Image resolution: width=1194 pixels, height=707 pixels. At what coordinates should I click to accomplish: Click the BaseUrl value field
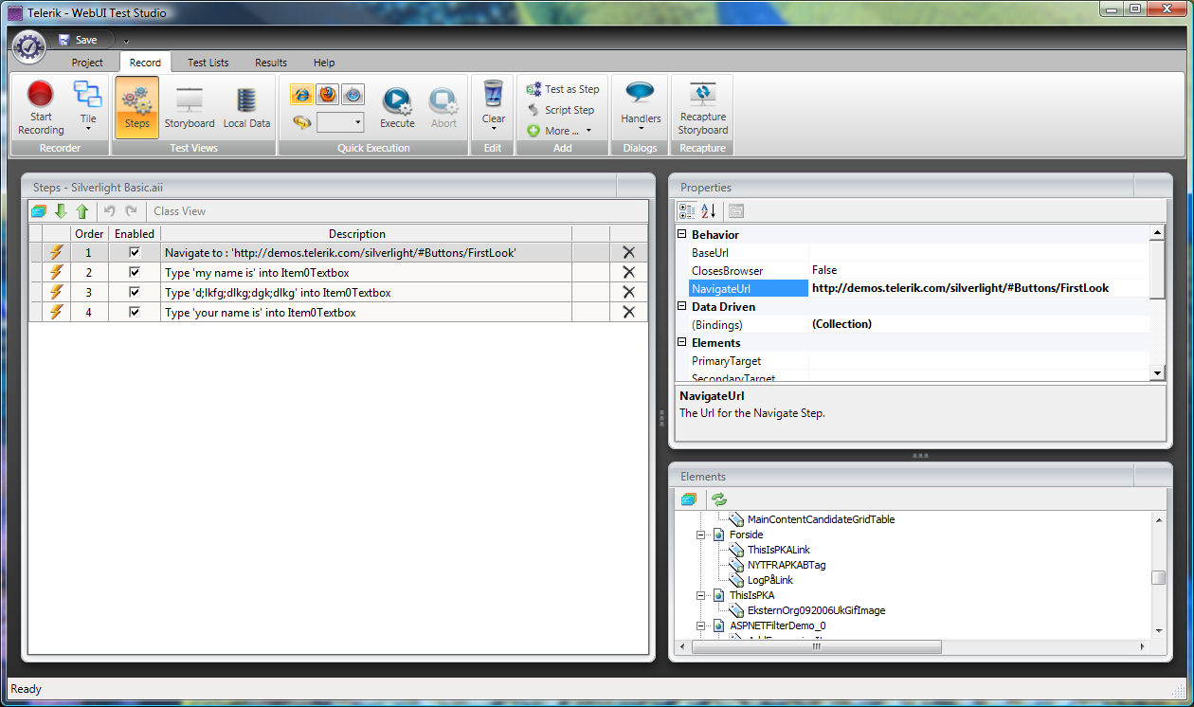pyautogui.click(x=978, y=252)
